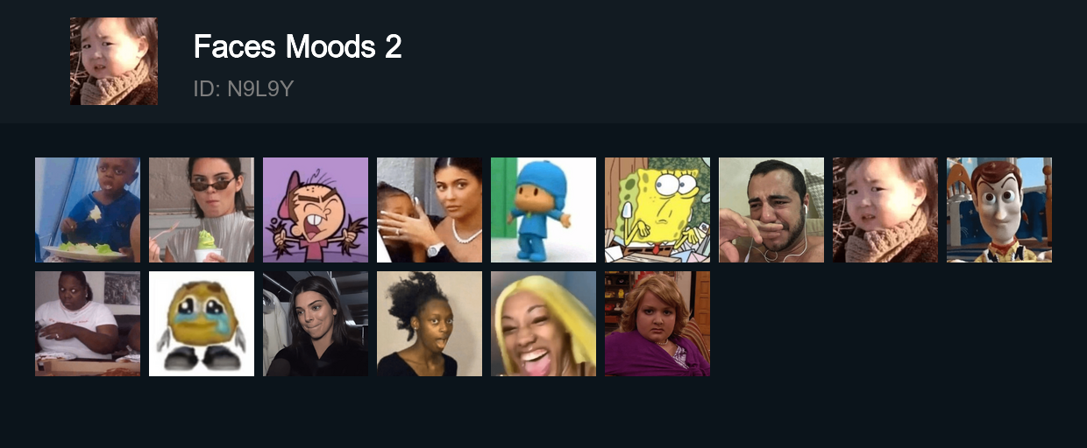
Task: Pick the toddler in brown scarf sticker
Action: pyautogui.click(x=885, y=210)
